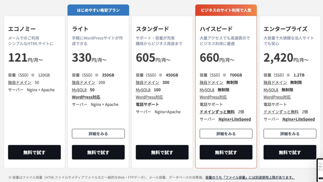Select the はじめやすい格安プラン blue banner

98,10
